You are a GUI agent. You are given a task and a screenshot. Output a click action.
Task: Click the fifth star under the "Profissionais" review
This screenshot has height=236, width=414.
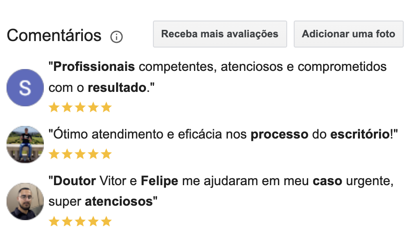tap(107, 108)
